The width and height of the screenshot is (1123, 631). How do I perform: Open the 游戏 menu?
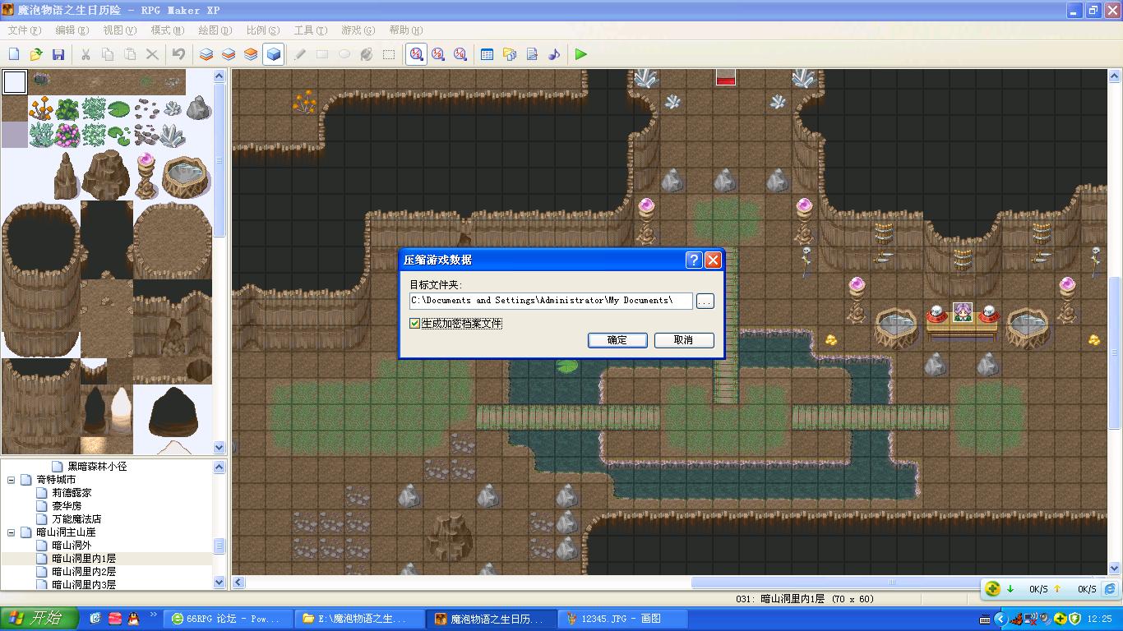tap(358, 30)
